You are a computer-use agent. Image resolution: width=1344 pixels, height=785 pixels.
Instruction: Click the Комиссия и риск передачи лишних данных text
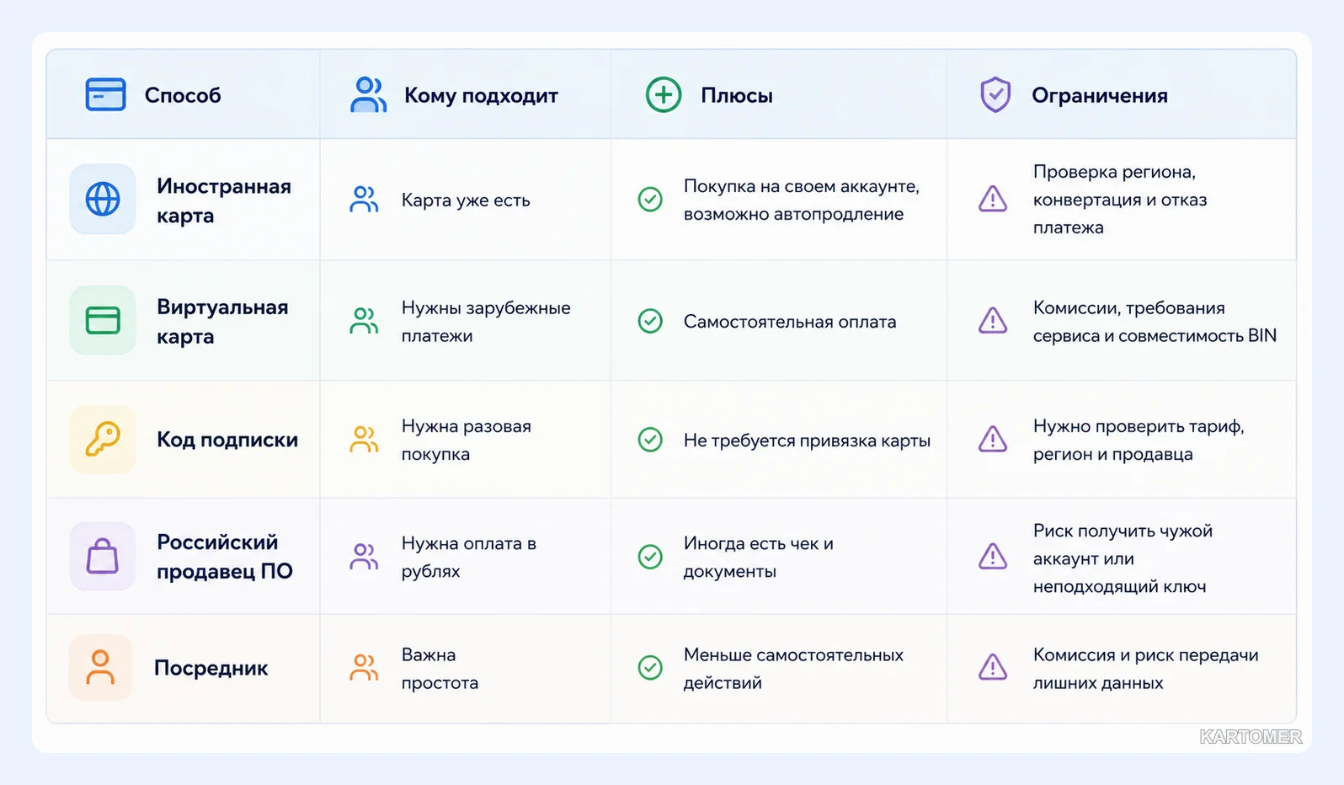(x=1146, y=669)
